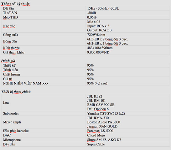This screenshot has width=171, height=150.
Task: Select the 9.800.000VNĐ price value
Action: (98, 52)
